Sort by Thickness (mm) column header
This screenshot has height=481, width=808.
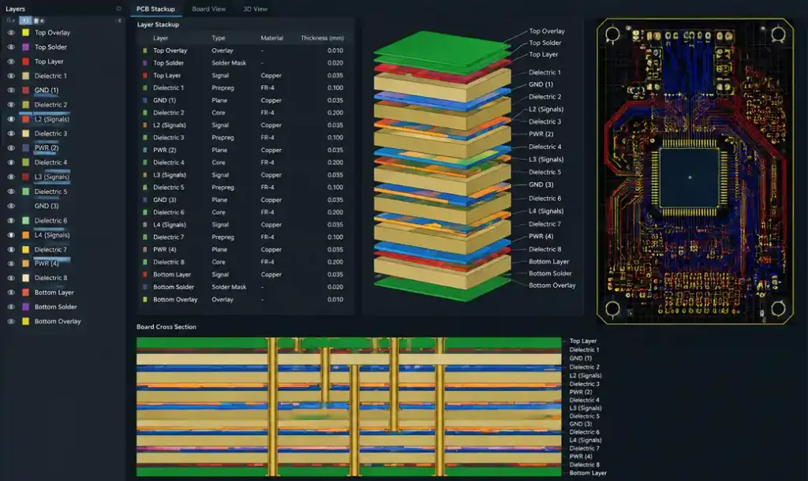pos(322,38)
